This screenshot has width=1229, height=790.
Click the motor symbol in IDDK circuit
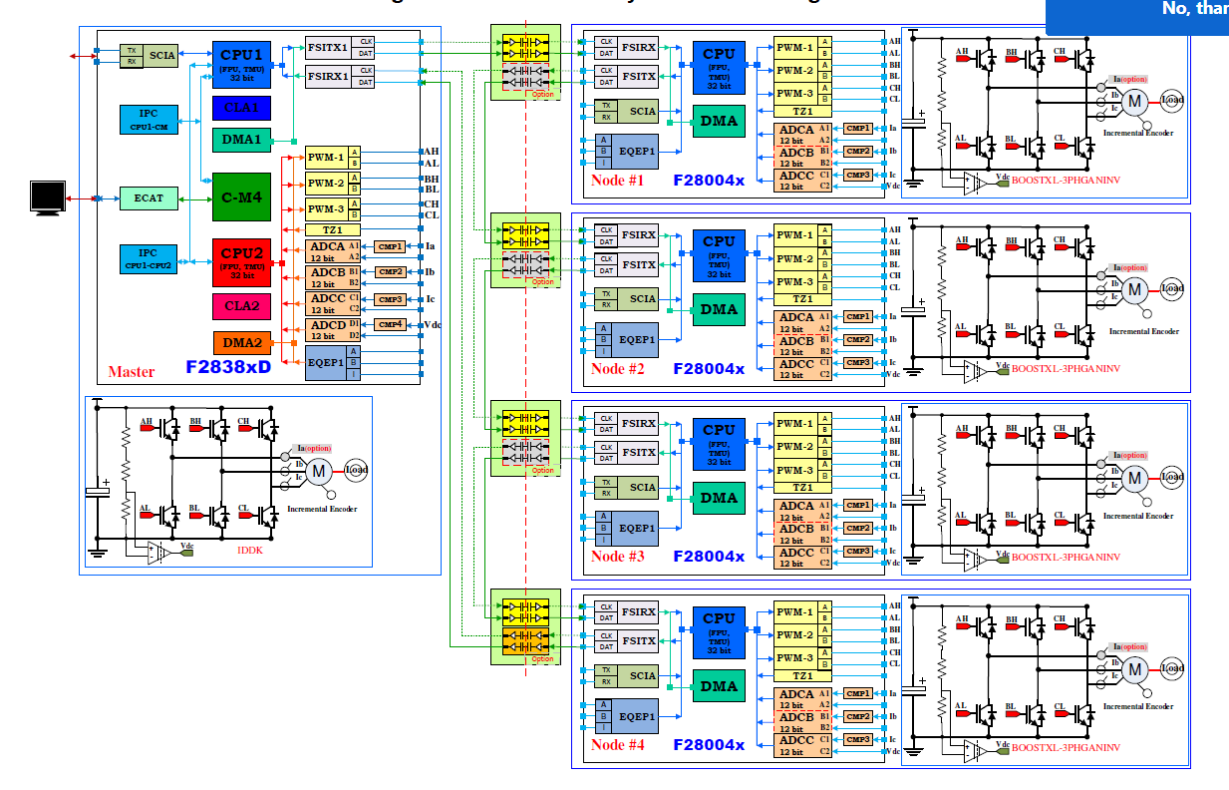click(318, 470)
